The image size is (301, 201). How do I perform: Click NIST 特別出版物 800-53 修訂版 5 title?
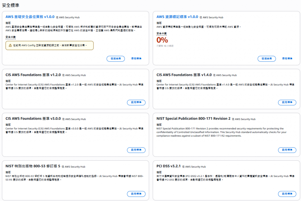[33, 166]
